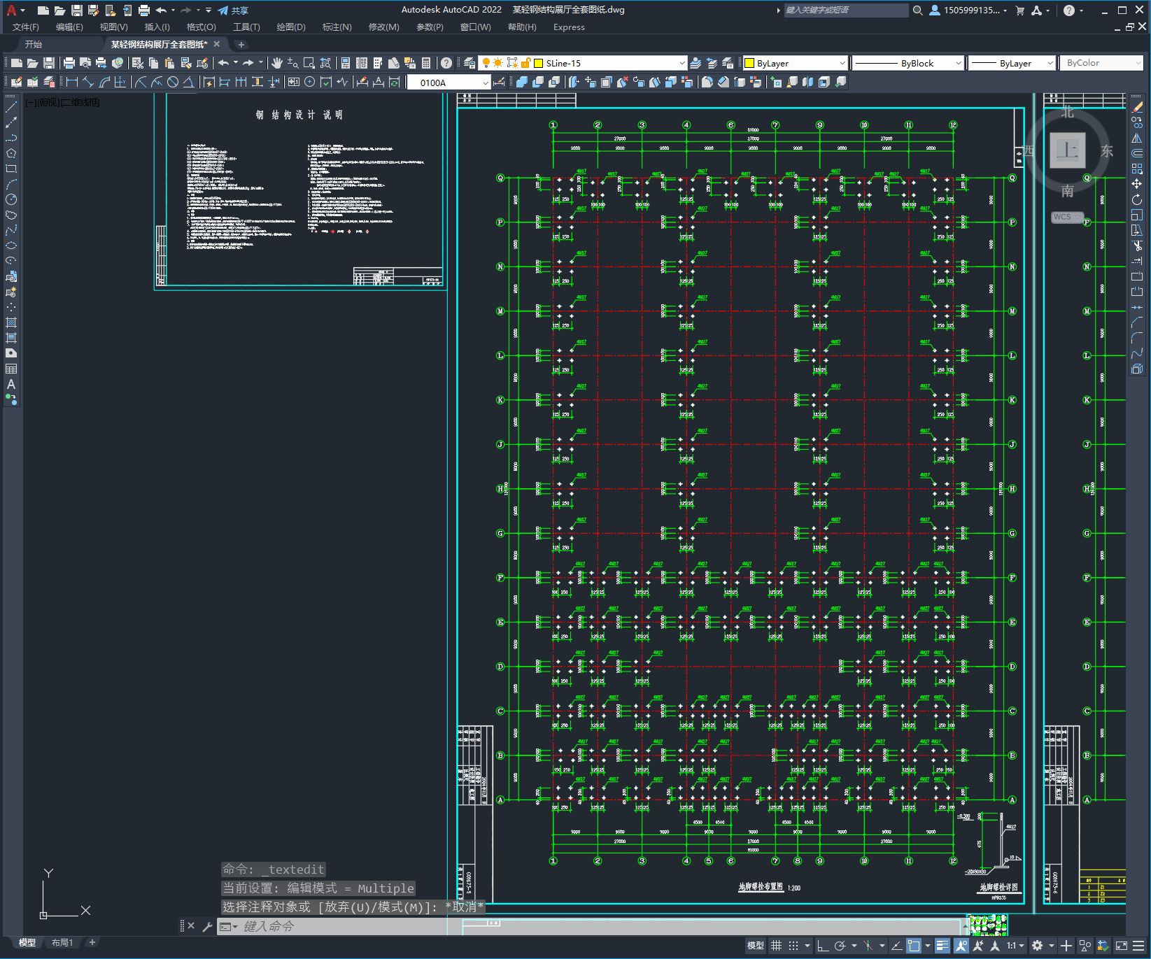This screenshot has width=1151, height=959.
Task: Open the 标注(N) menu
Action: 337,27
